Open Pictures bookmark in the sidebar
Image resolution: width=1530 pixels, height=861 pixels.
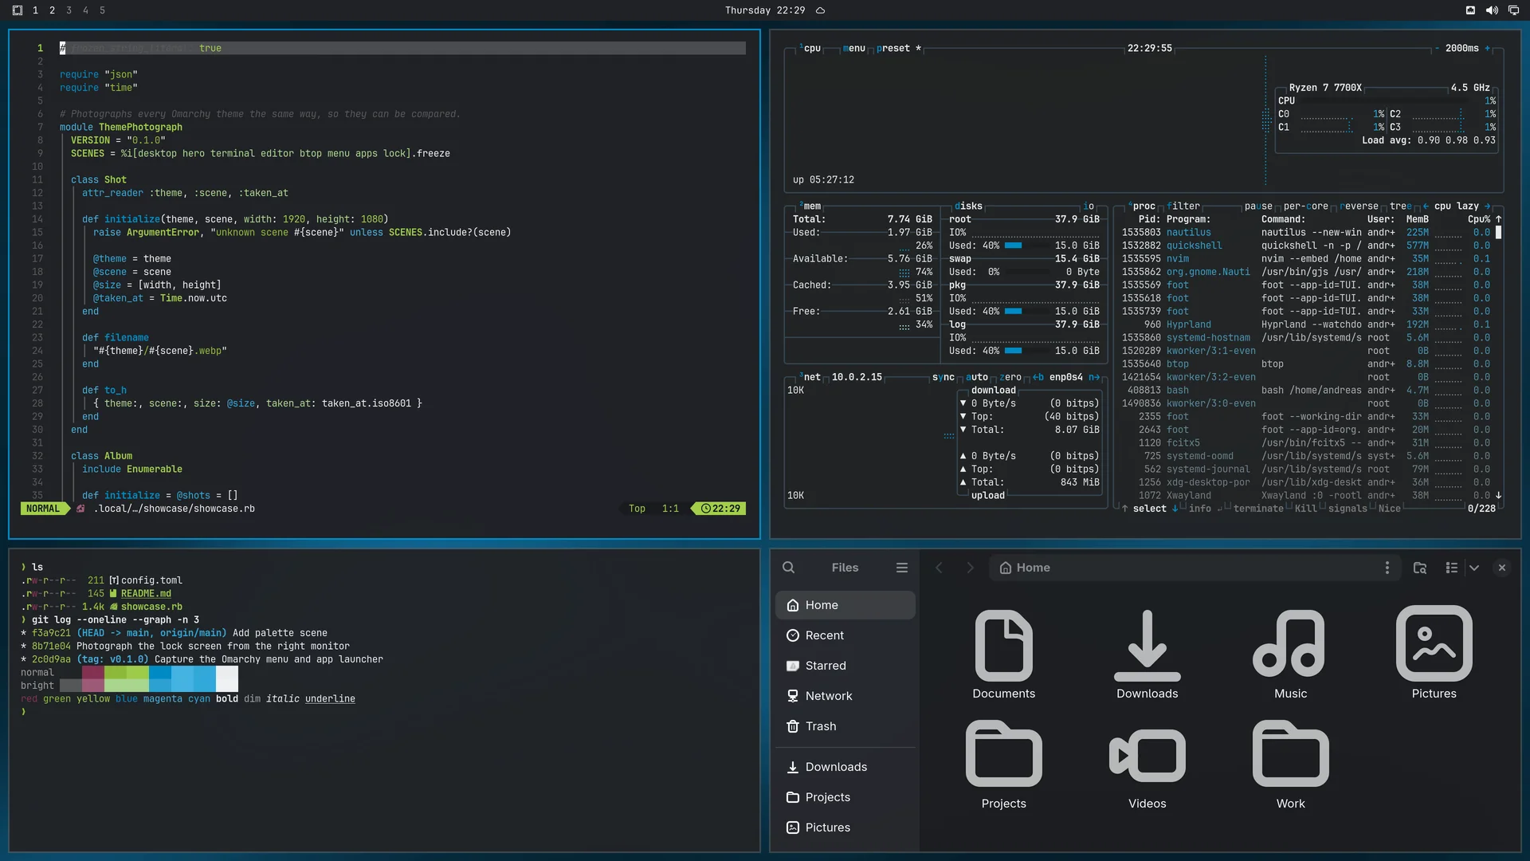click(x=845, y=828)
